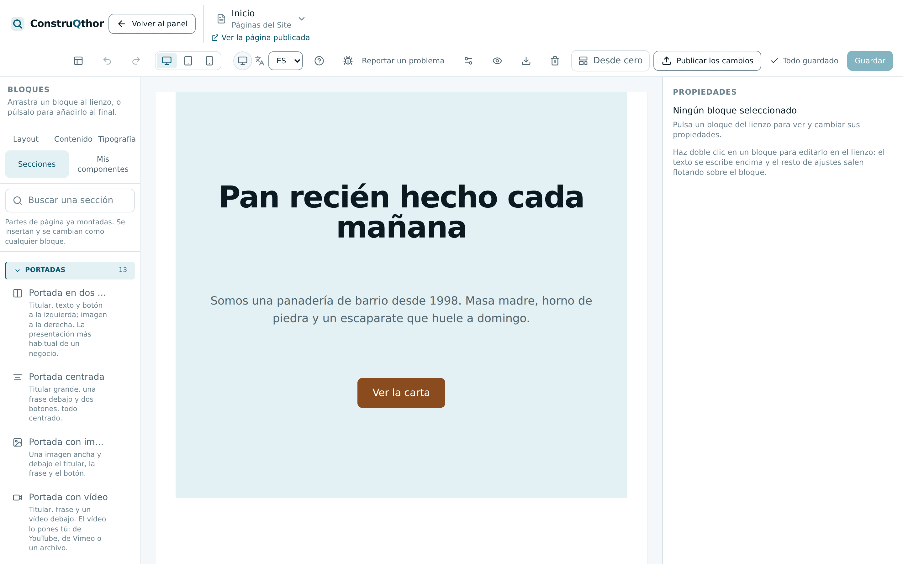Open the settings sliders icon
Image resolution: width=903 pixels, height=564 pixels.
coord(468,61)
